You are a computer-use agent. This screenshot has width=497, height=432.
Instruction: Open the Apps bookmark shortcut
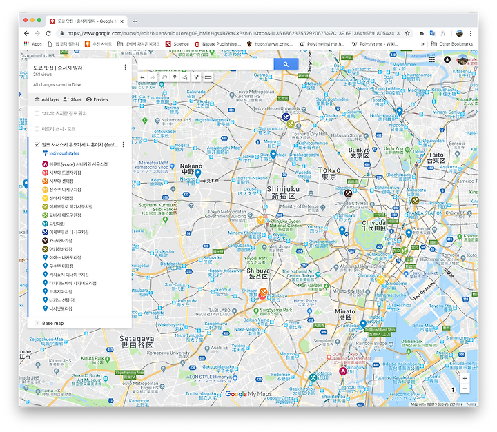[x=33, y=44]
